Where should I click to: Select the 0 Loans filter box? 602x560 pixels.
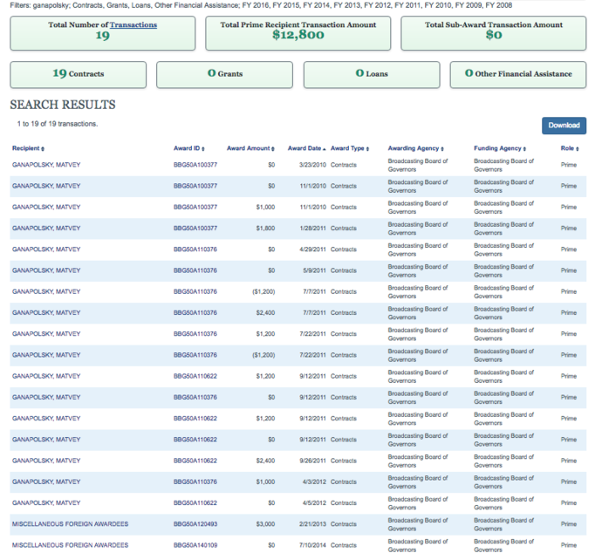tap(372, 74)
